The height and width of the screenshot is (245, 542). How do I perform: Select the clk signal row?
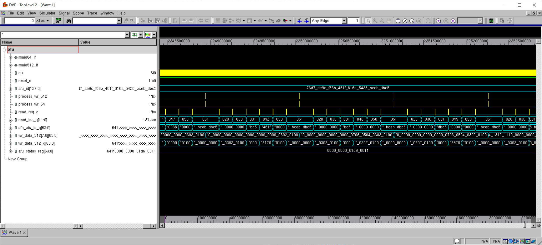pos(21,73)
